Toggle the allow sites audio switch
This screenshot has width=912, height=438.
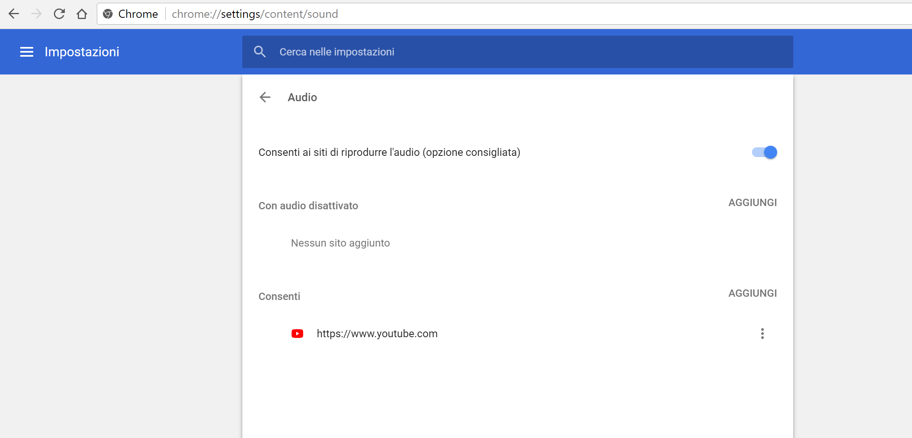click(x=764, y=152)
